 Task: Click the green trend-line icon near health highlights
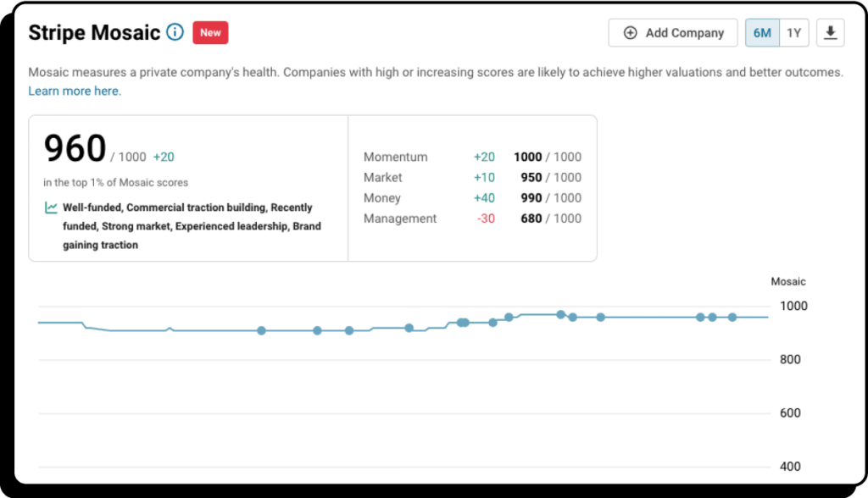coord(49,207)
